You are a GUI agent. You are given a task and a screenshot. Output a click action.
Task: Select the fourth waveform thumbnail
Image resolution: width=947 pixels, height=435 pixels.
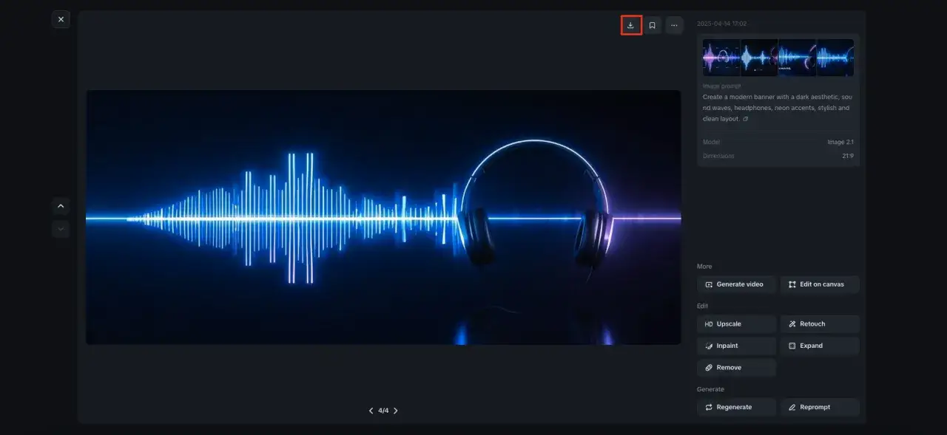pos(836,57)
